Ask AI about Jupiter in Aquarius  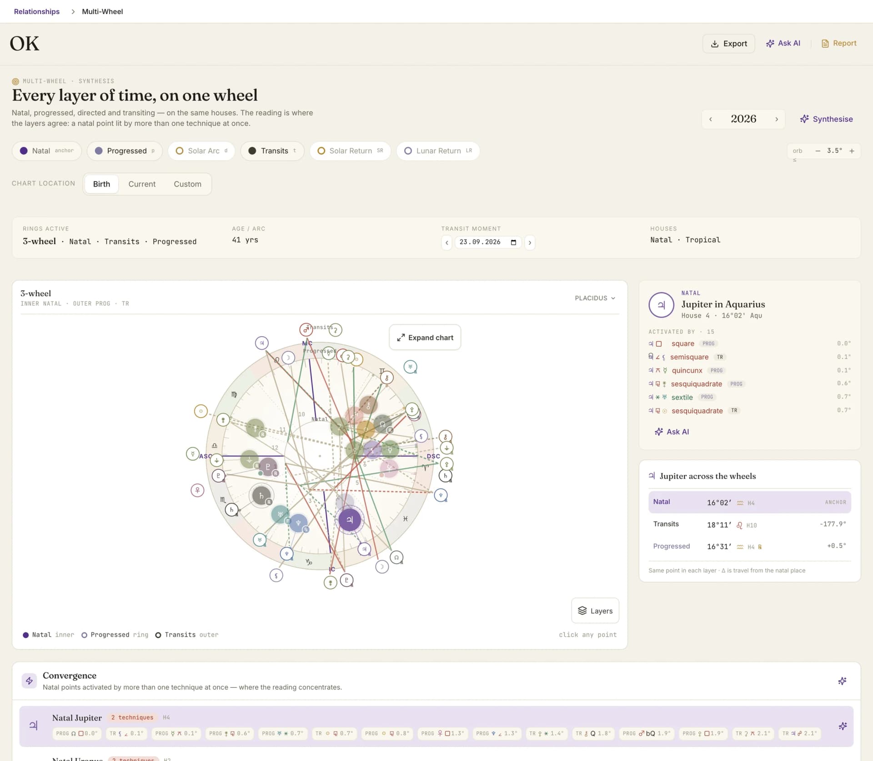672,432
